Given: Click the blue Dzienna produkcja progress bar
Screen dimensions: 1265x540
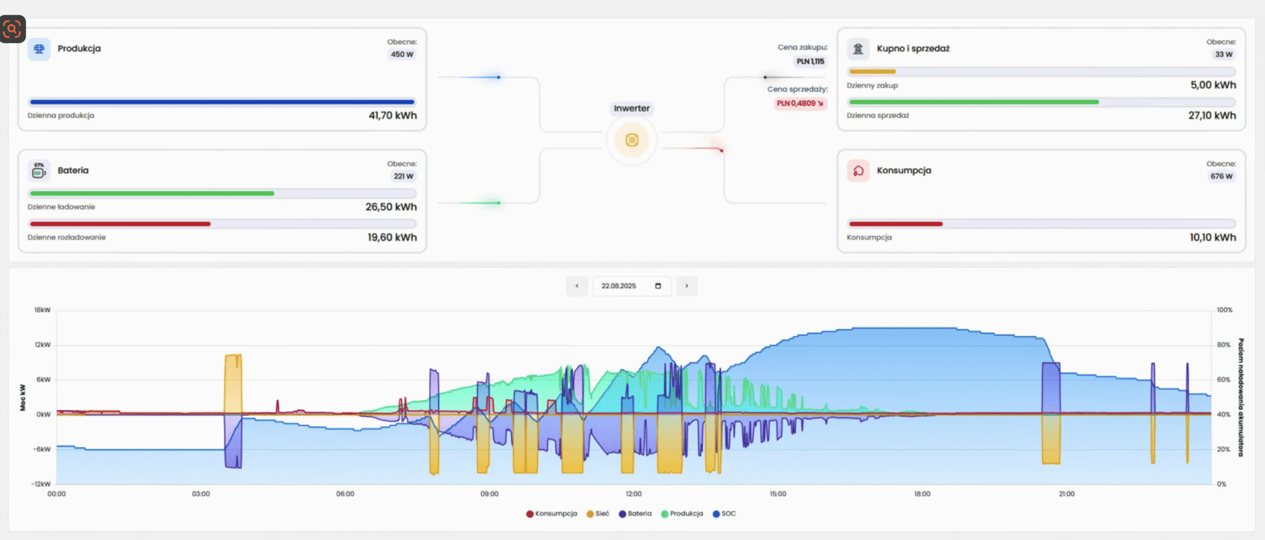Looking at the screenshot, I should [x=222, y=102].
